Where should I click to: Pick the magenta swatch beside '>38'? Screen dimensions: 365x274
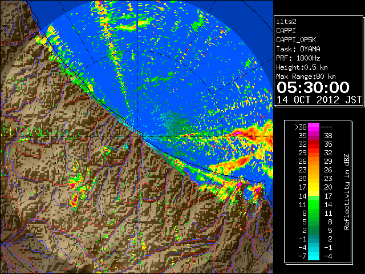click(x=314, y=127)
